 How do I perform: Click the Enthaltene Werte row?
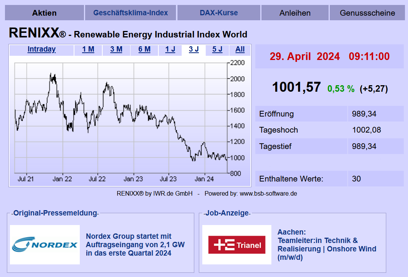tap(329, 178)
